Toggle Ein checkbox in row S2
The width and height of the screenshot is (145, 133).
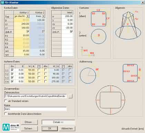tap(12, 74)
